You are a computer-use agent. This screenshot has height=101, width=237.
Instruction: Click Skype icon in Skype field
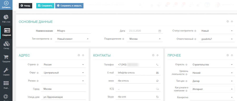point(157,97)
